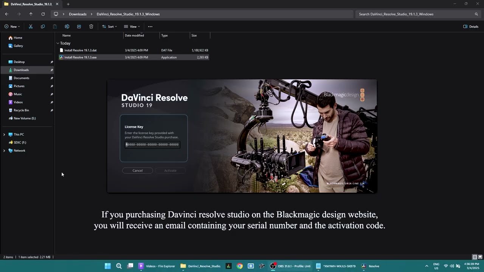Image resolution: width=484 pixels, height=272 pixels.
Task: Switch to Videos - File Explorer on taskbar
Action: tap(157, 266)
